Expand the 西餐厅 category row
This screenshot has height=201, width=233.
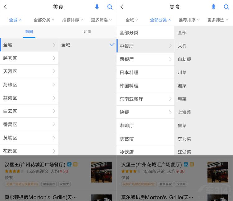coord(145,59)
